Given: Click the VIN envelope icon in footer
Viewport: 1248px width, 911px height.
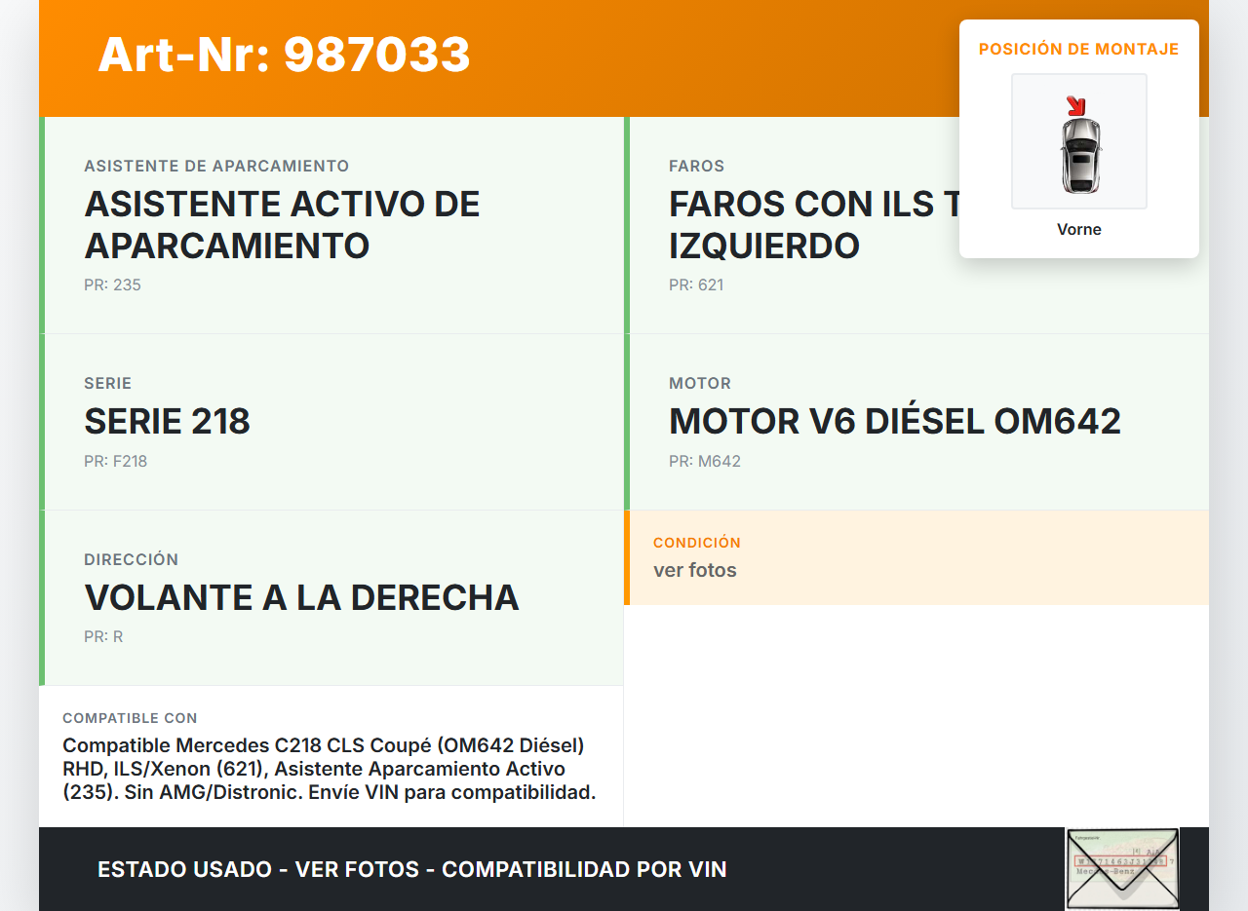Looking at the screenshot, I should coord(1121,868).
